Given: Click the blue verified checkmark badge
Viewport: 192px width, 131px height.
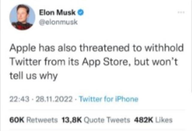Looking at the screenshot, I should (x=81, y=13).
